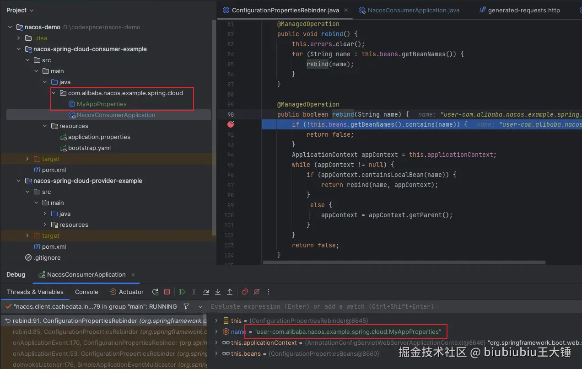Collapse the nacos-spring-cloud-consumer-example module
The width and height of the screenshot is (582, 369).
click(19, 49)
